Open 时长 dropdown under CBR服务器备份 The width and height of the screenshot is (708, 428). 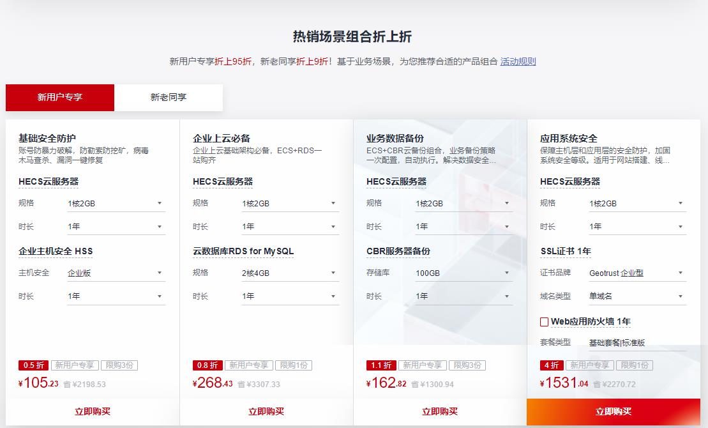[463, 296]
